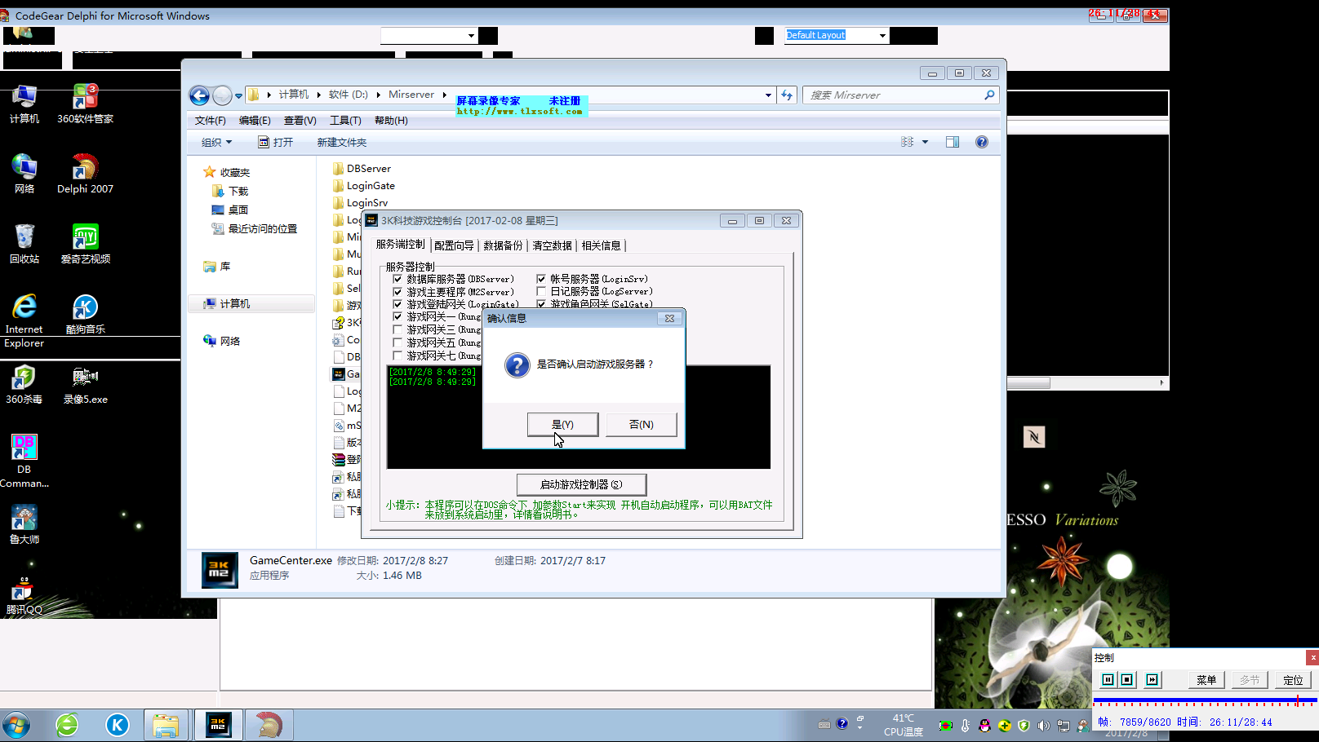1319x742 pixels.
Task: Open 酷狗音乐 desktop shortcut
Action: click(x=85, y=315)
